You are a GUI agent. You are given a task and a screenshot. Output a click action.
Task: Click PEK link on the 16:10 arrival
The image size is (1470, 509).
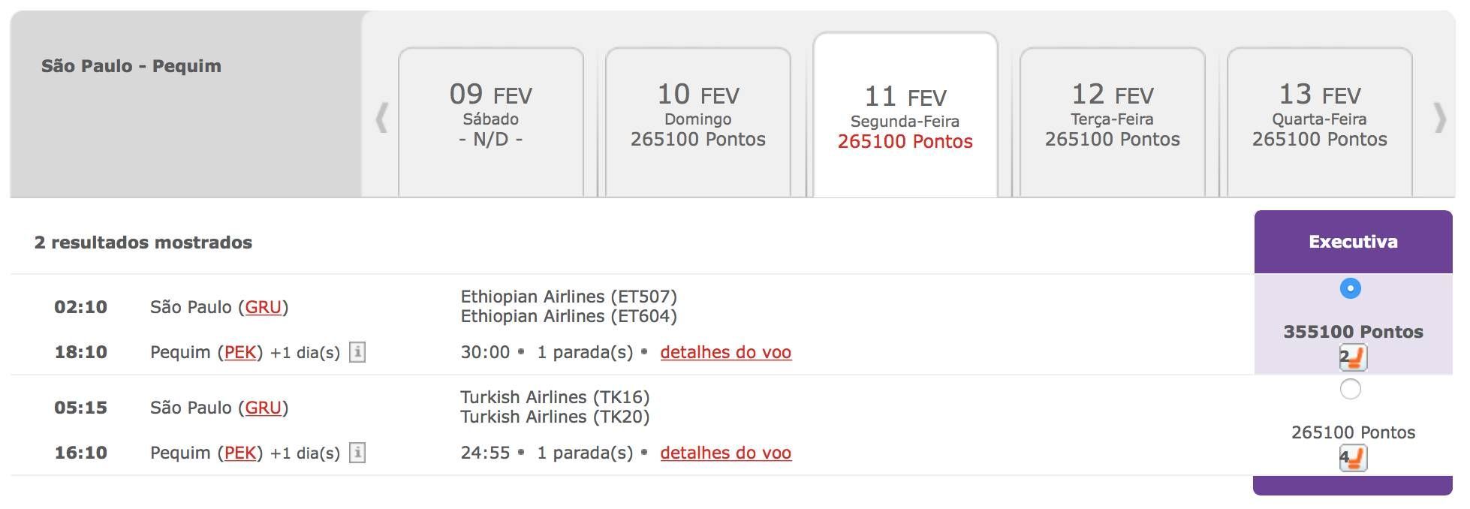tap(240, 453)
